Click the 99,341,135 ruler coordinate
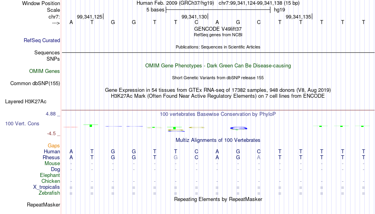This screenshot has height=214, width=375. 298,17
